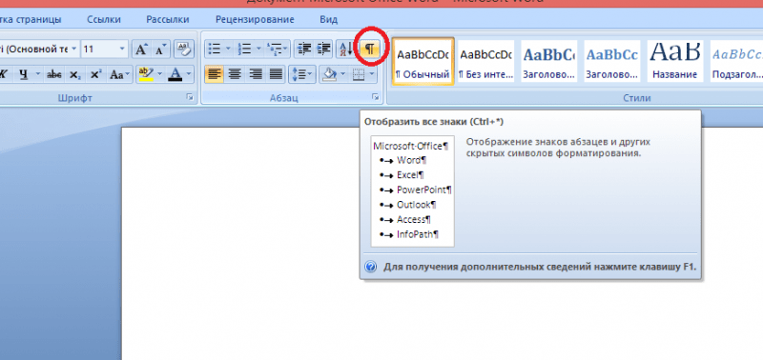Click the help icon in the tooltip
Image resolution: width=763 pixels, height=360 pixels.
(370, 267)
